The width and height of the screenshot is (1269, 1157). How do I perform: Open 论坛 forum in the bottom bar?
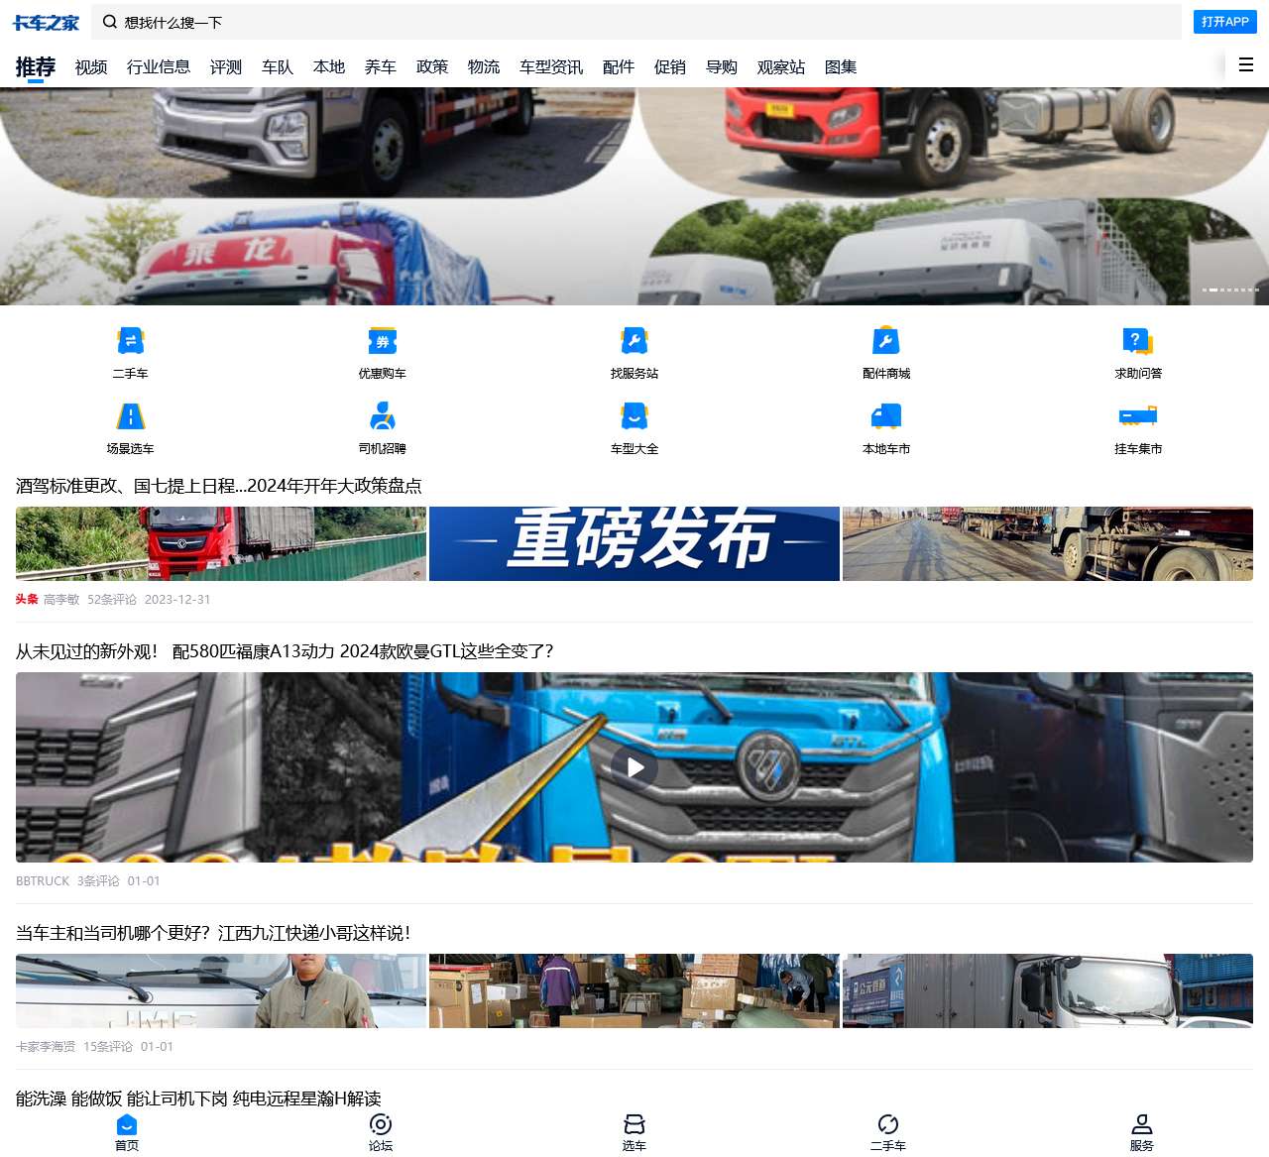381,1132
